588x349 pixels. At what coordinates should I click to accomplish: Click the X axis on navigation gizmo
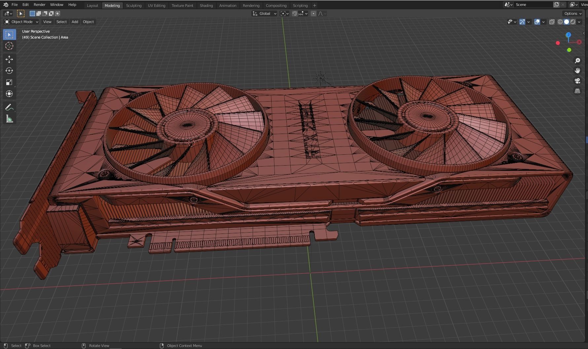coord(579,42)
